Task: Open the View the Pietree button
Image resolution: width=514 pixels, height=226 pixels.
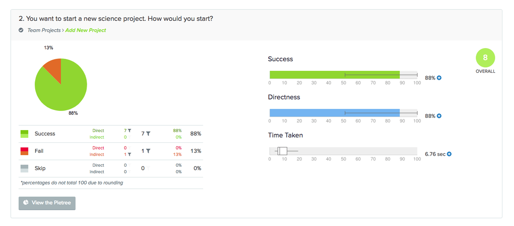Action: 47,203
